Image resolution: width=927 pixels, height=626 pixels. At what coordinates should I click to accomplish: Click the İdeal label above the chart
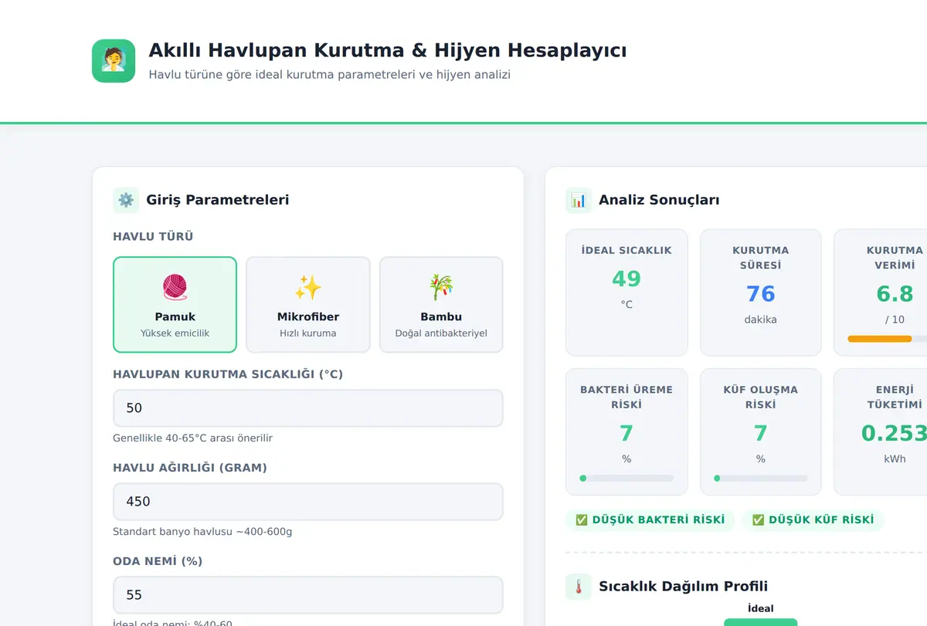[761, 608]
